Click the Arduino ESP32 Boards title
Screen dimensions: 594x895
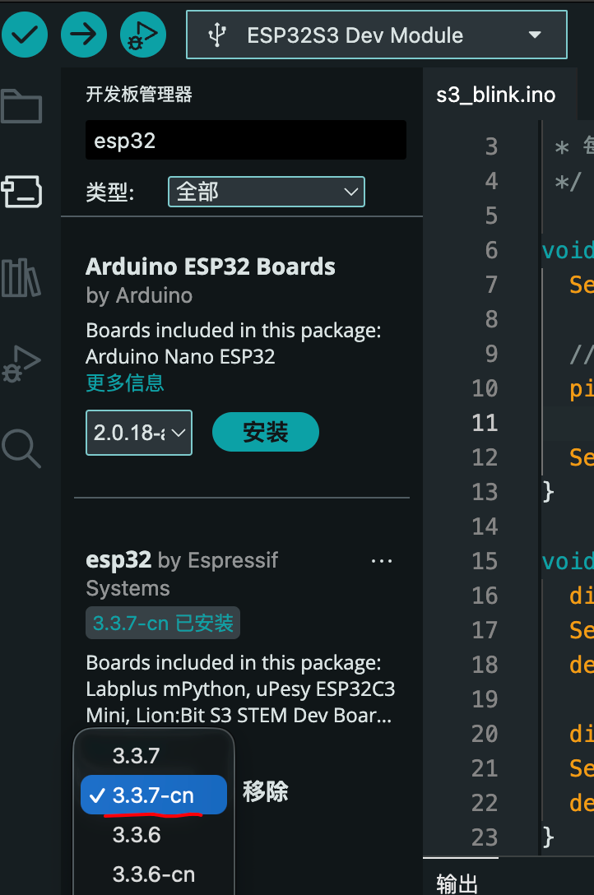(211, 267)
